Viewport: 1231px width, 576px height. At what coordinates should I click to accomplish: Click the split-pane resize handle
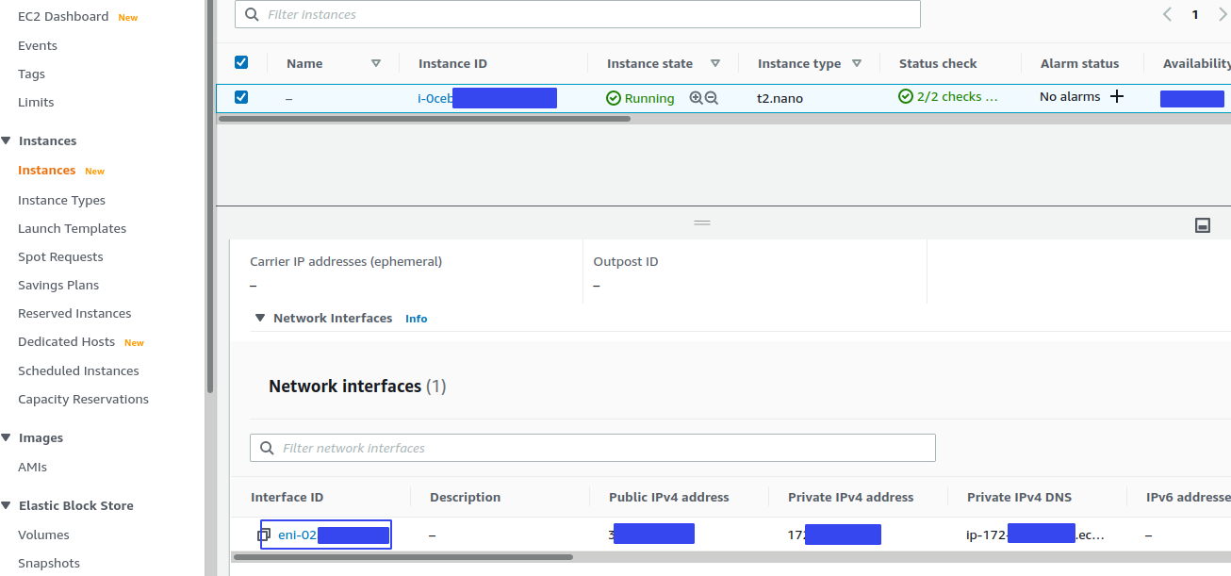(702, 222)
